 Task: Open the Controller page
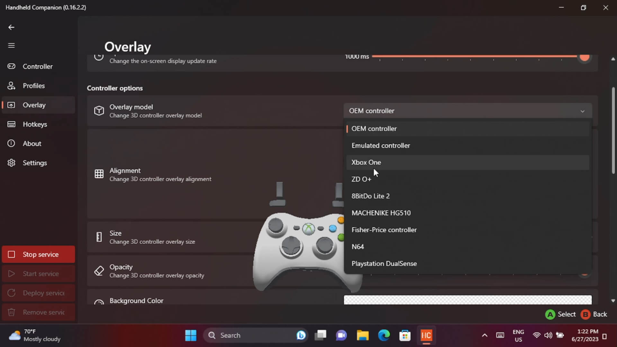click(38, 67)
